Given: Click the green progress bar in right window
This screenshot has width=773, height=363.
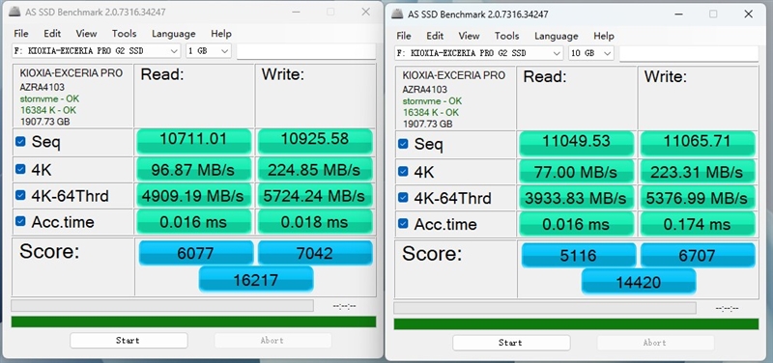Looking at the screenshot, I should tap(576, 324).
